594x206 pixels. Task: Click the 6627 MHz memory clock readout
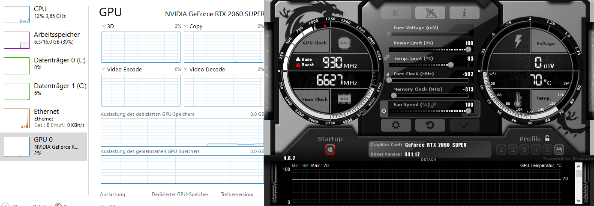pos(337,80)
